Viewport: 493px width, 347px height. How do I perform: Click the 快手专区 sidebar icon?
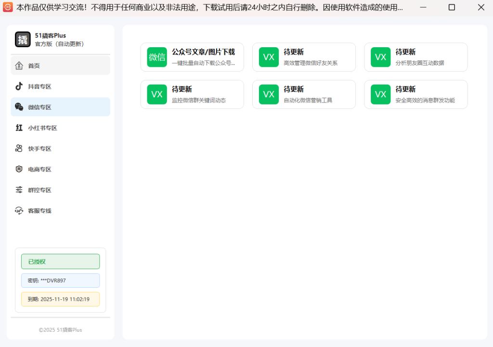pyautogui.click(x=19, y=148)
